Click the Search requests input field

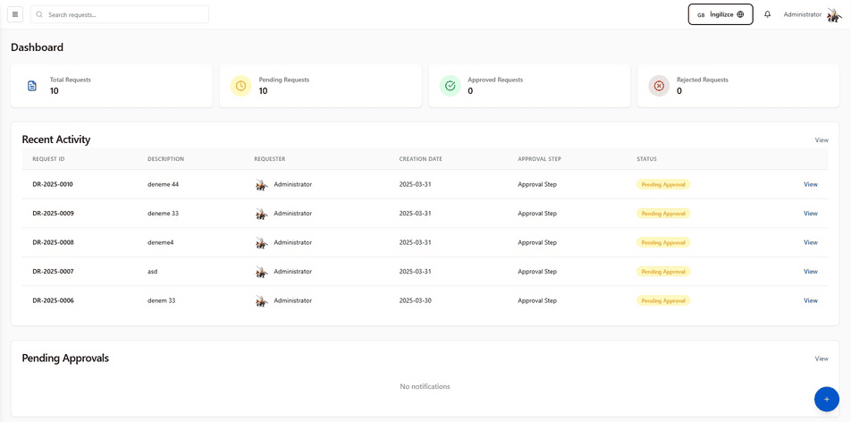click(120, 14)
